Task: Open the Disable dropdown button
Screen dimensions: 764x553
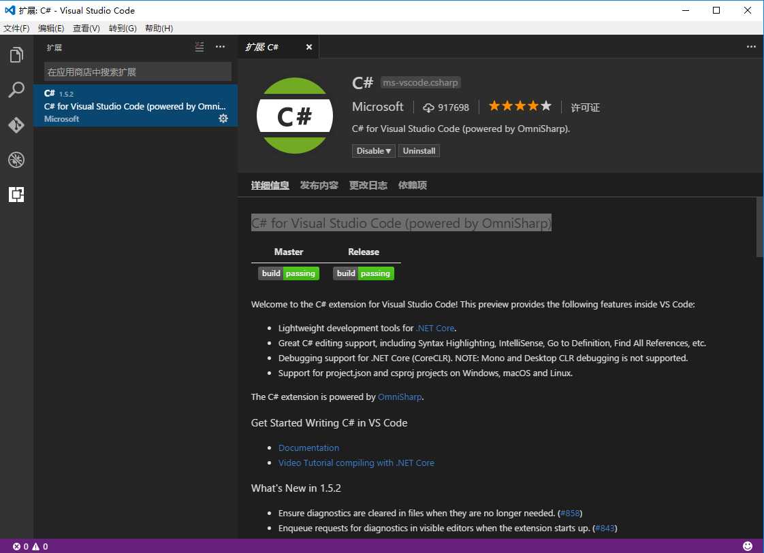Action: click(x=374, y=151)
